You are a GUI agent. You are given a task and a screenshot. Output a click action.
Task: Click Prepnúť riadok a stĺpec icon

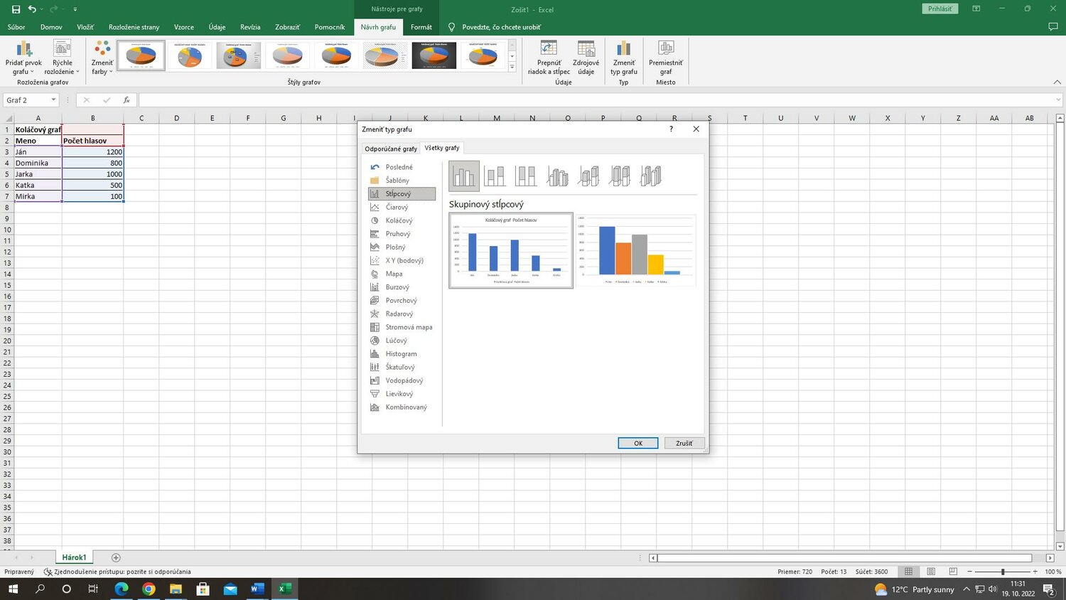point(549,58)
